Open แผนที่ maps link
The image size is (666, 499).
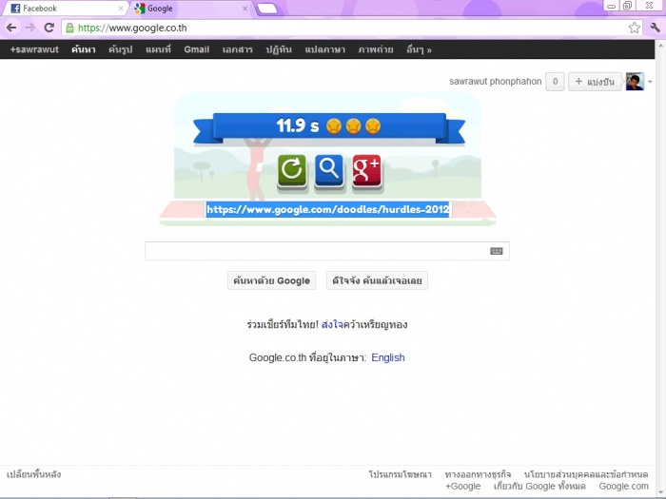[x=158, y=49]
